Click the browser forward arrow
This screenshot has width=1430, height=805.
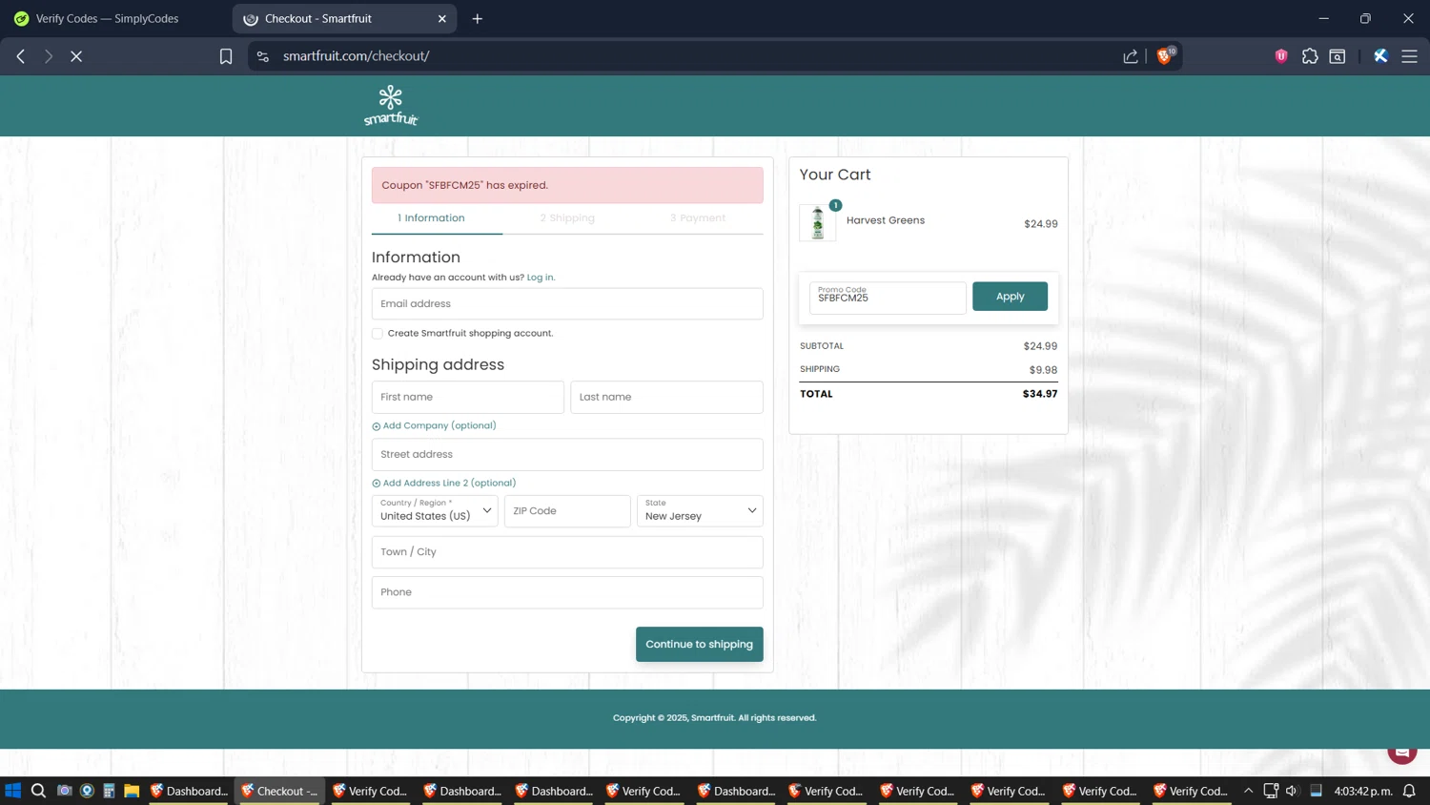pos(49,56)
